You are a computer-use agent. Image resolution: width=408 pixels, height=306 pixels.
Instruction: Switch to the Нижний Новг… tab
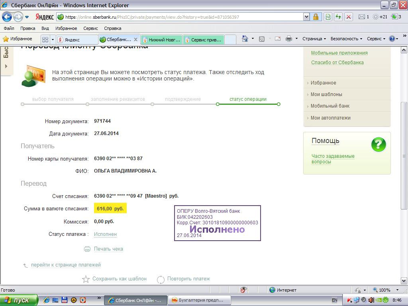(x=162, y=40)
